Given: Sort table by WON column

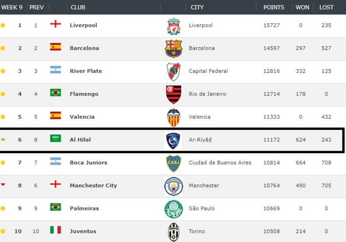Looking at the screenshot, I should (302, 7).
